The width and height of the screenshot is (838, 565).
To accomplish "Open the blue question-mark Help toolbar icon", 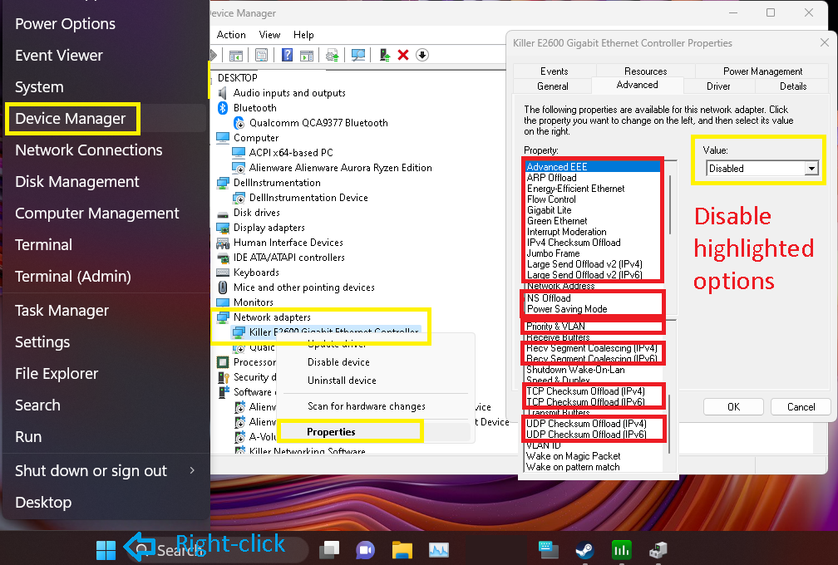I will click(x=287, y=55).
